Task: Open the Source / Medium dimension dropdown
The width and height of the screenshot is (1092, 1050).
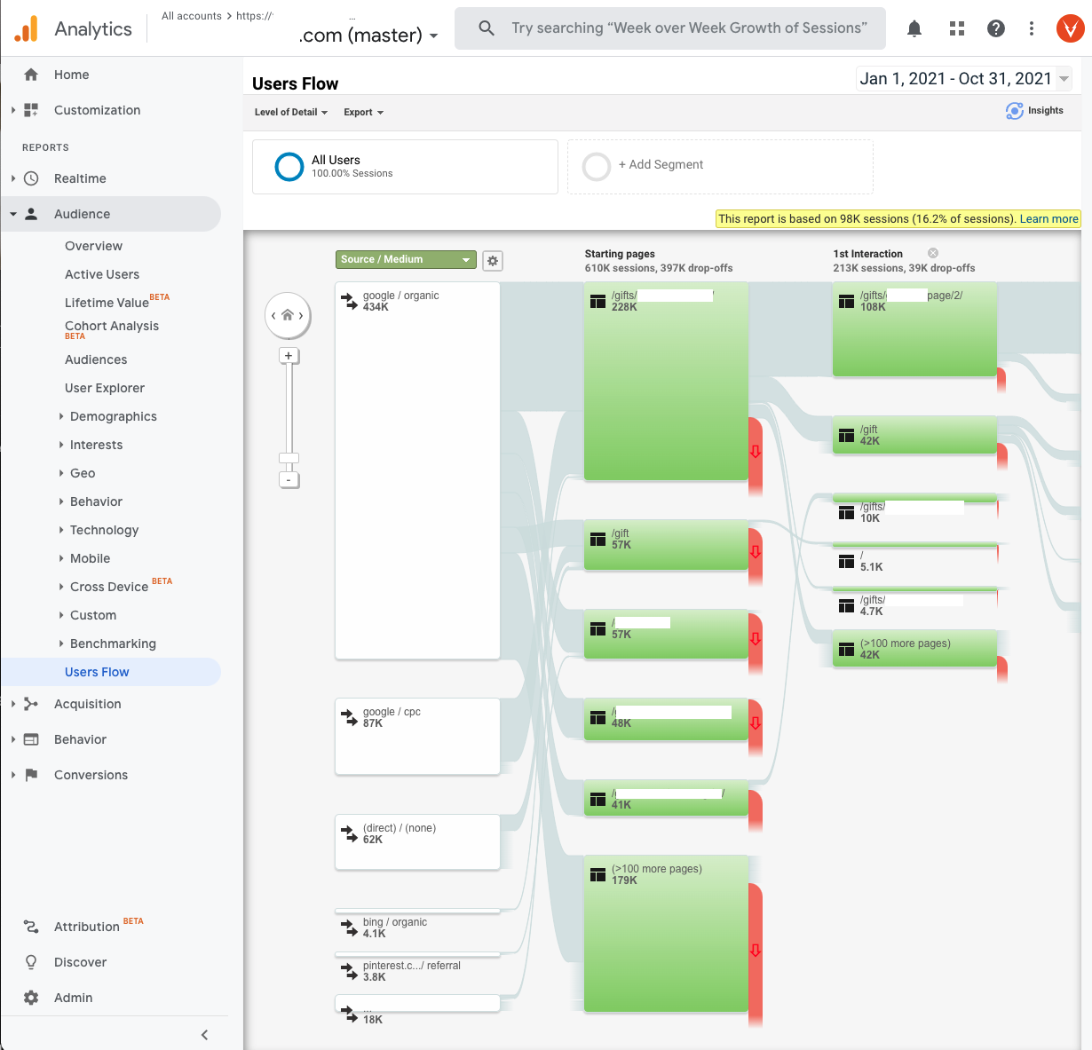Action: tap(405, 258)
